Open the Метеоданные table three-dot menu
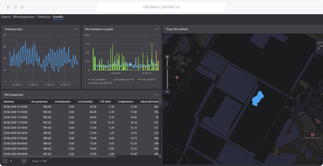Viewport: 323px width, 166px height. coord(157,95)
